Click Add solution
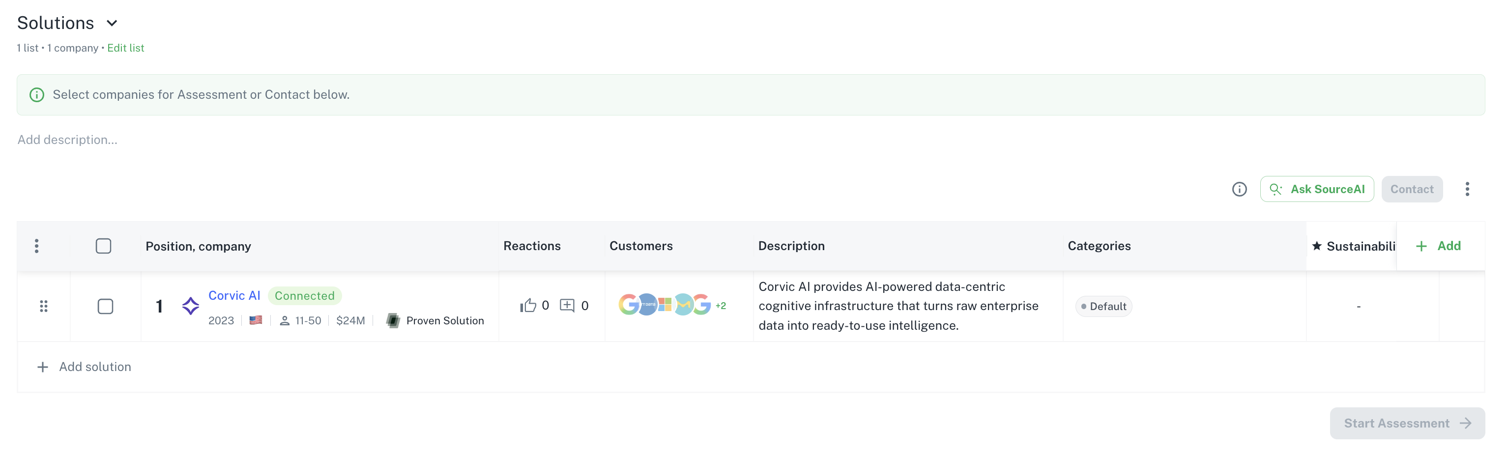This screenshot has height=457, width=1508. (85, 367)
